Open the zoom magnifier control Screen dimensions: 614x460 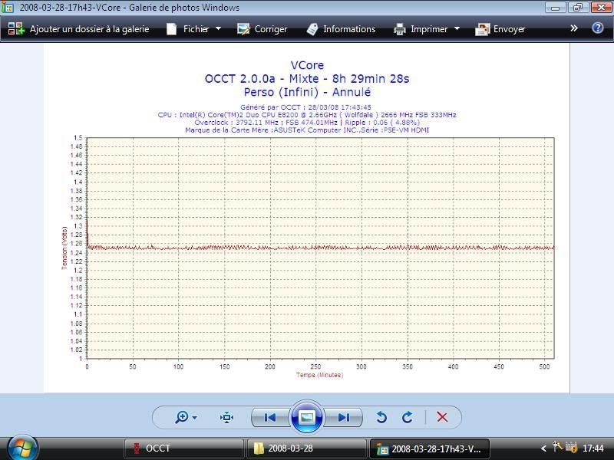click(186, 417)
